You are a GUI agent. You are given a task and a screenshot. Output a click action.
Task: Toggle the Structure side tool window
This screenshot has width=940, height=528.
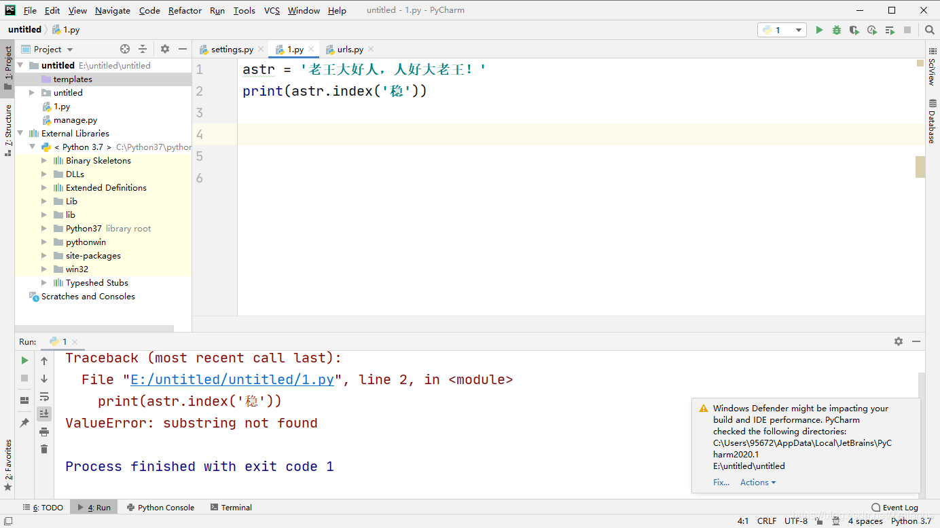click(8, 130)
